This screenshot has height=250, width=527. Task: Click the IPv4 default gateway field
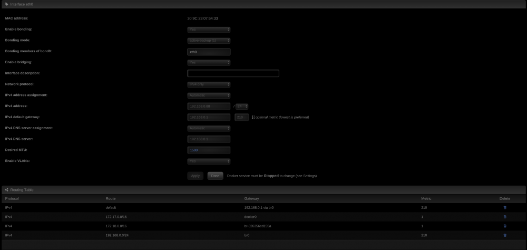(x=209, y=117)
